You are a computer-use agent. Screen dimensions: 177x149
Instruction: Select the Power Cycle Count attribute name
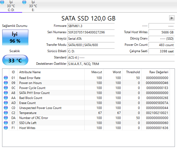coord(32,88)
